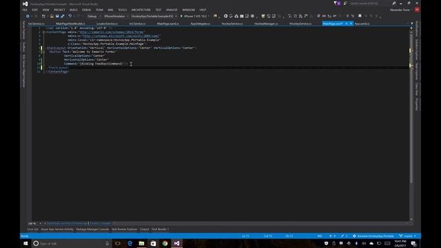Open the BUILD menu
This screenshot has width=441, height=248.
pyautogui.click(x=74, y=10)
